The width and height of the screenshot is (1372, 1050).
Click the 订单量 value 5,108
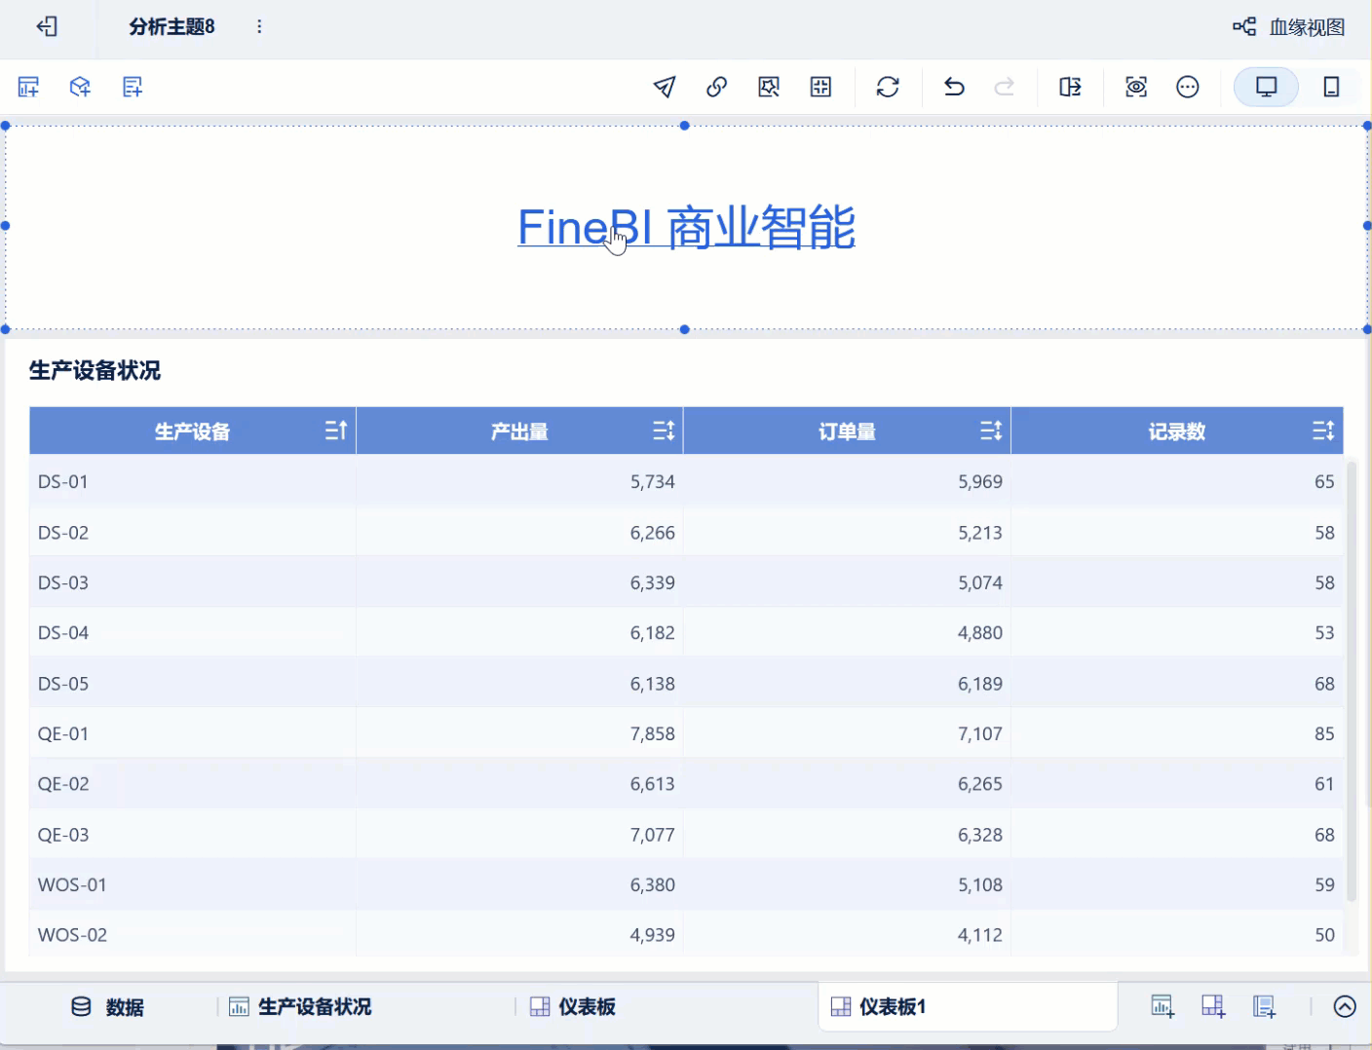[x=980, y=884]
